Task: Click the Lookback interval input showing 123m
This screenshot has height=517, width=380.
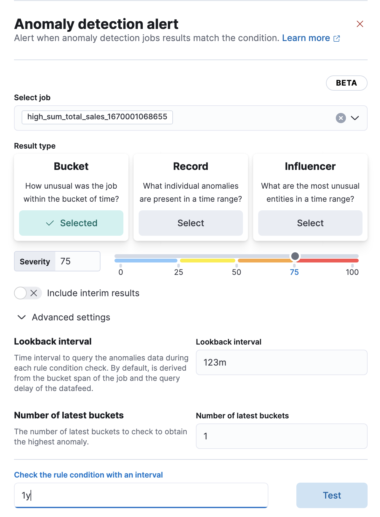Action: [x=281, y=362]
